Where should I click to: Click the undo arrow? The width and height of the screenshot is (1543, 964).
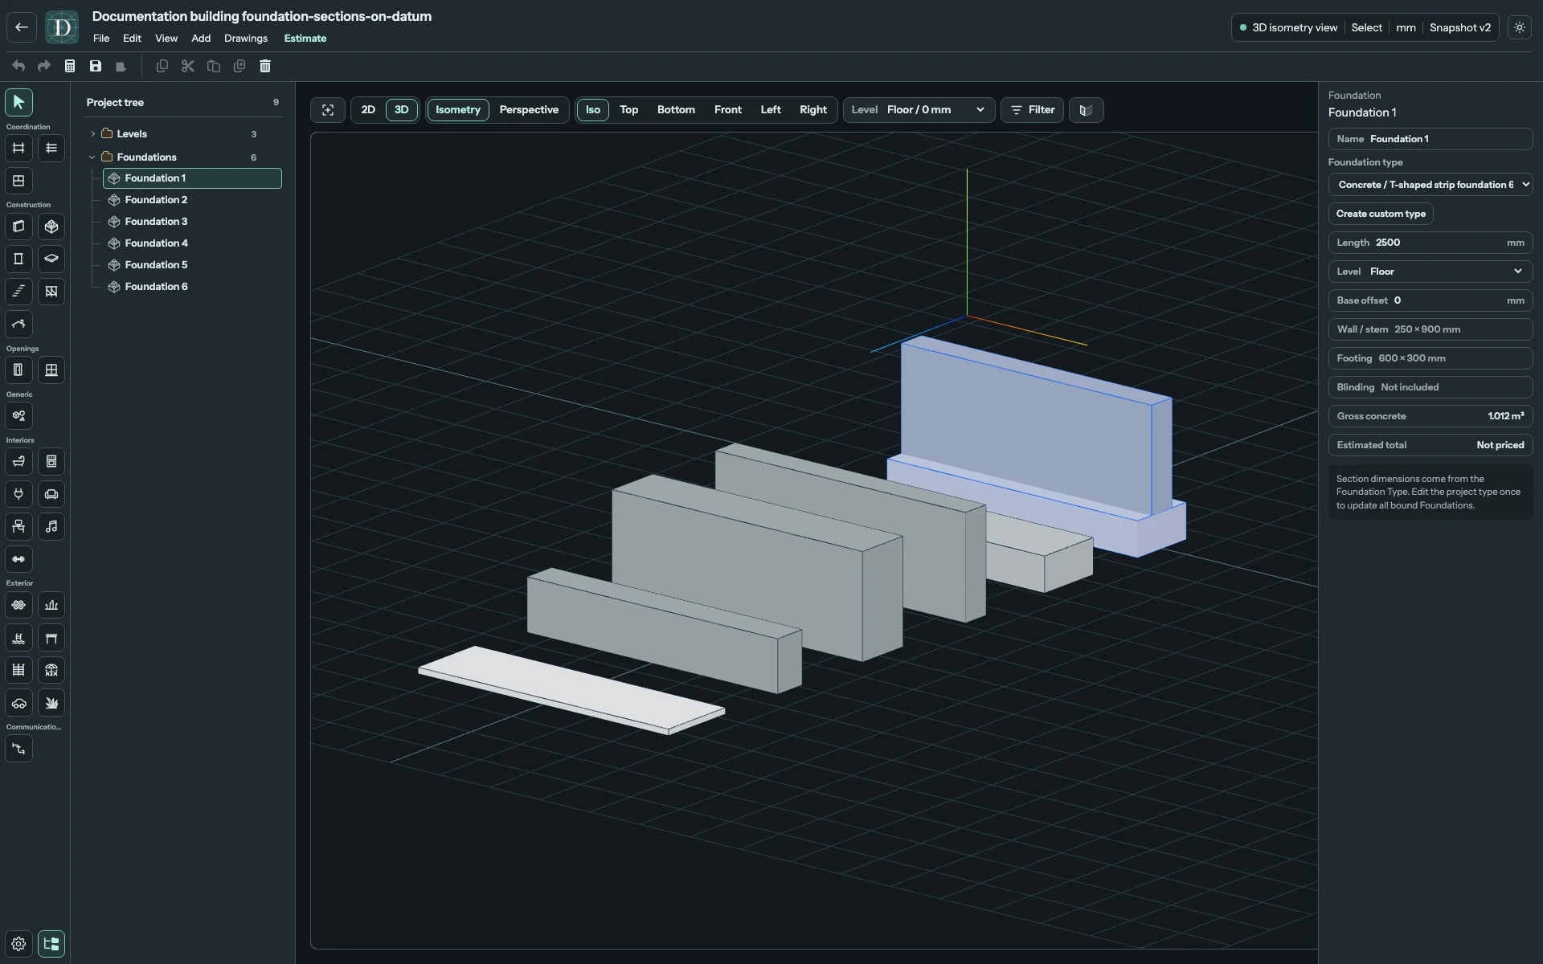18,66
